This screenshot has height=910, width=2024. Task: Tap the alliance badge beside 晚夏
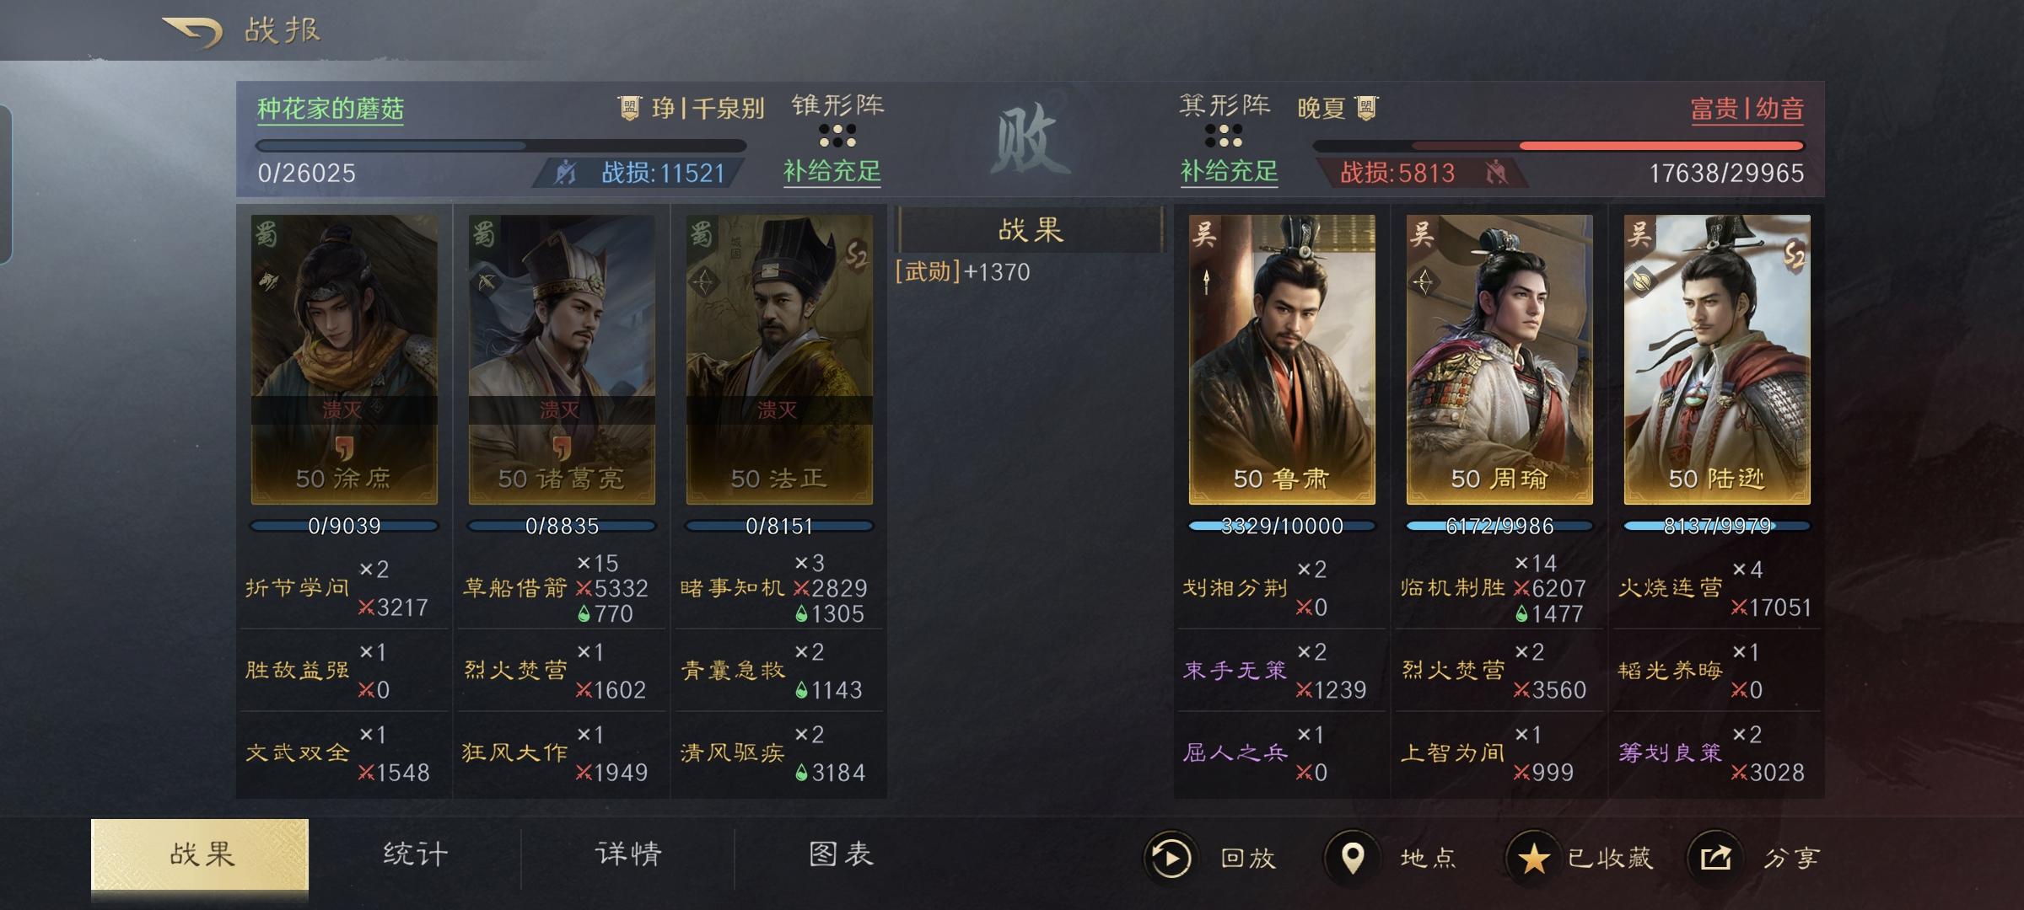point(1366,108)
